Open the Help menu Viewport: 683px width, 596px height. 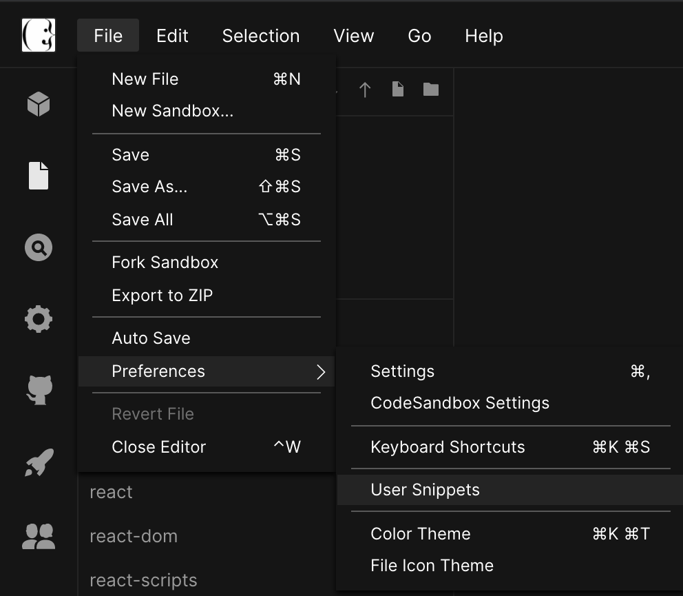pyautogui.click(x=484, y=35)
